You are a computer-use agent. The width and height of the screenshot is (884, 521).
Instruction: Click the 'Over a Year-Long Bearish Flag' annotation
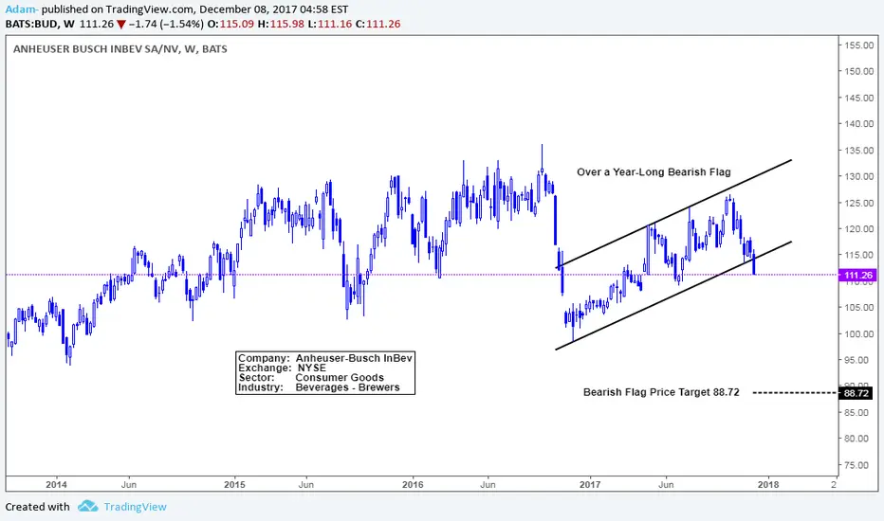tap(654, 171)
